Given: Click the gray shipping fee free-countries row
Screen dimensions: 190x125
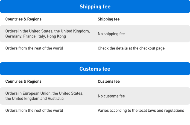Looking at the screenshot, I should 95,34.
